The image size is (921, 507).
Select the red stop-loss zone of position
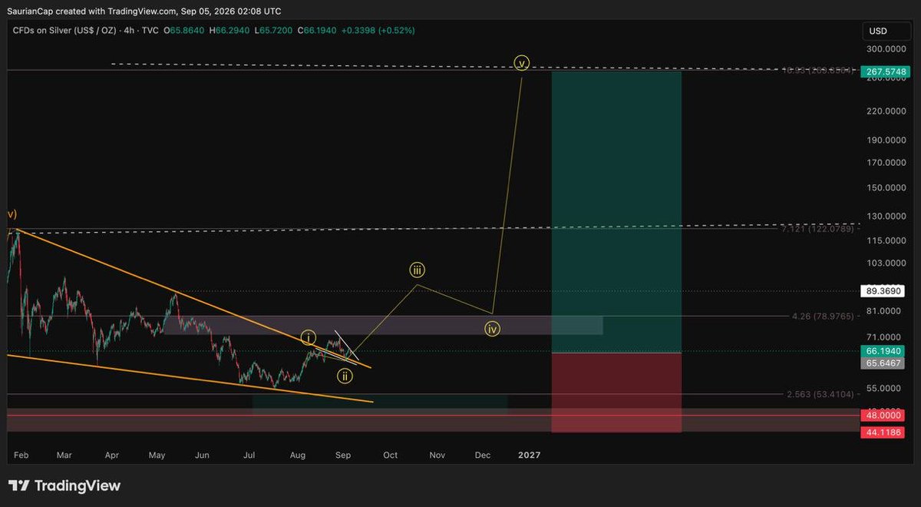[x=616, y=393]
